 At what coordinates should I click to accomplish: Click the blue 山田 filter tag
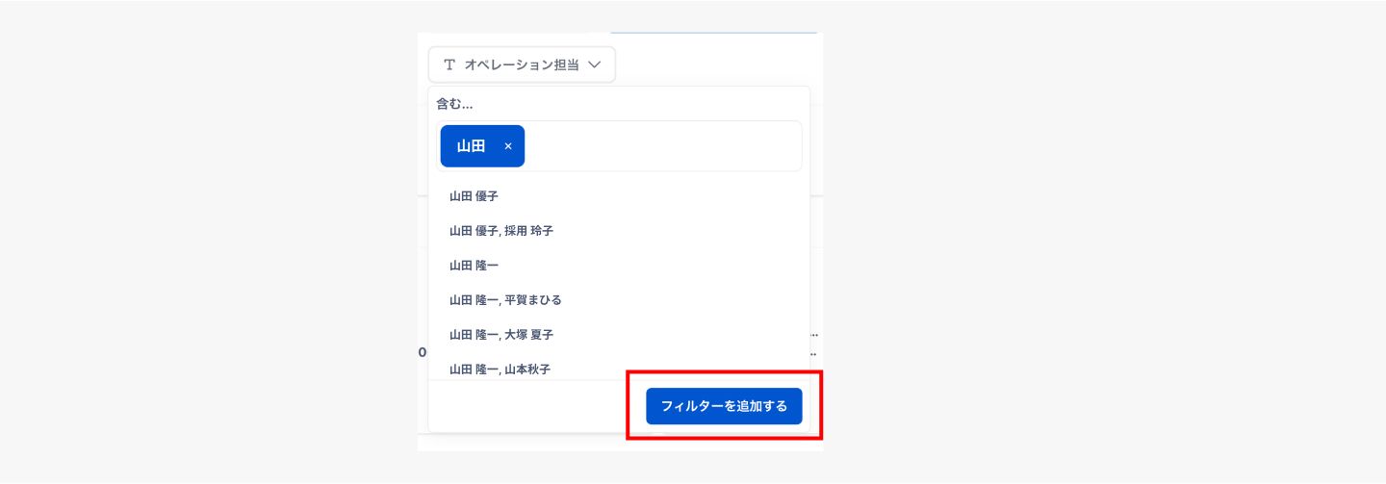pos(472,146)
